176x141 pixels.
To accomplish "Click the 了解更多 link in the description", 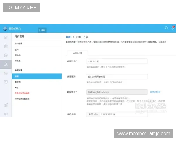I will [x=163, y=42].
